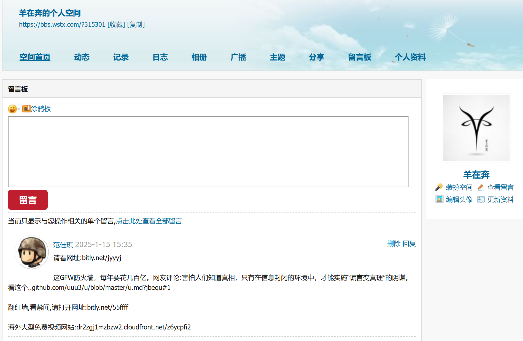This screenshot has width=523, height=341.
Task: Open the 相册 album tab
Action: [199, 57]
